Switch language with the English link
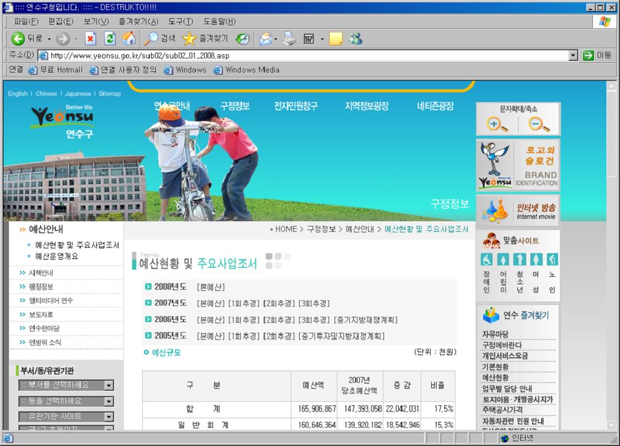 [x=17, y=94]
